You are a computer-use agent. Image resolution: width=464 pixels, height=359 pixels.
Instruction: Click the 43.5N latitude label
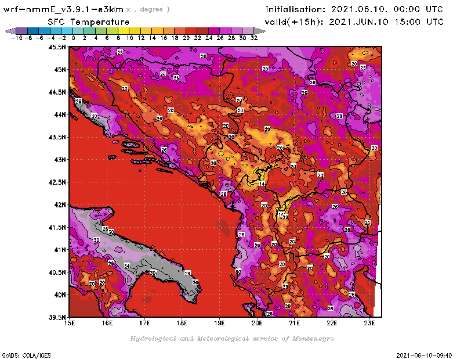point(57,137)
